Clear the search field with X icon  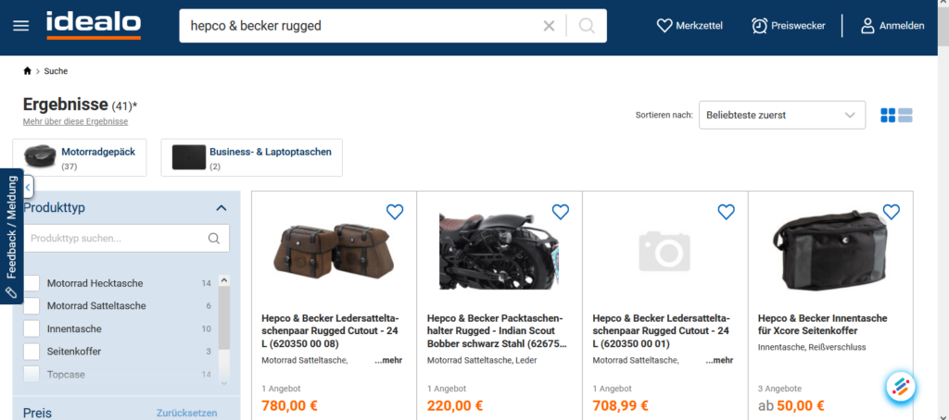click(x=549, y=25)
